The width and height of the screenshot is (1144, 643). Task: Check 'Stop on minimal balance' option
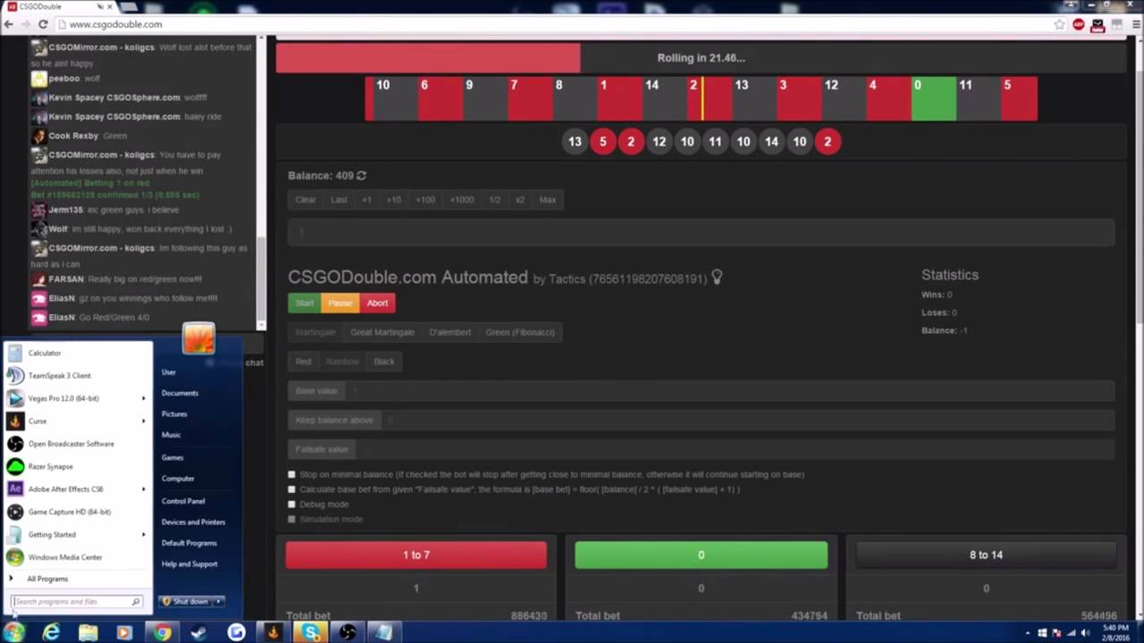[x=291, y=474]
